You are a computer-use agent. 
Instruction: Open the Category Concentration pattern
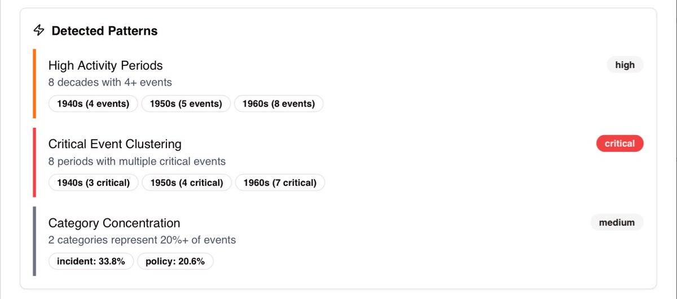(114, 223)
